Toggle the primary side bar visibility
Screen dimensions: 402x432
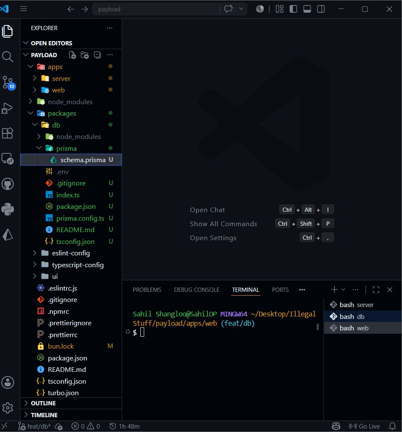tap(293, 9)
